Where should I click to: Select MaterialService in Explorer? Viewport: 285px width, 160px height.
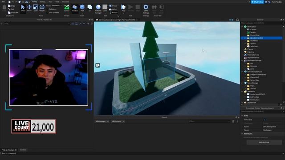253,55
